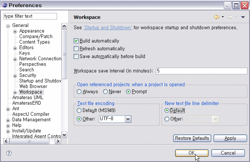
Task: Open the view menu triangle icon
Action: 243,17
